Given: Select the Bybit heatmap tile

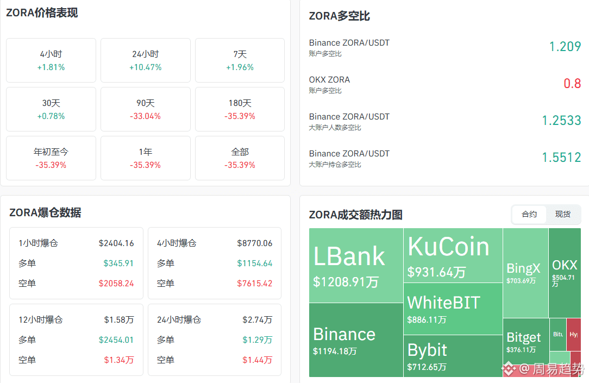Looking at the screenshot, I should click(x=453, y=356).
